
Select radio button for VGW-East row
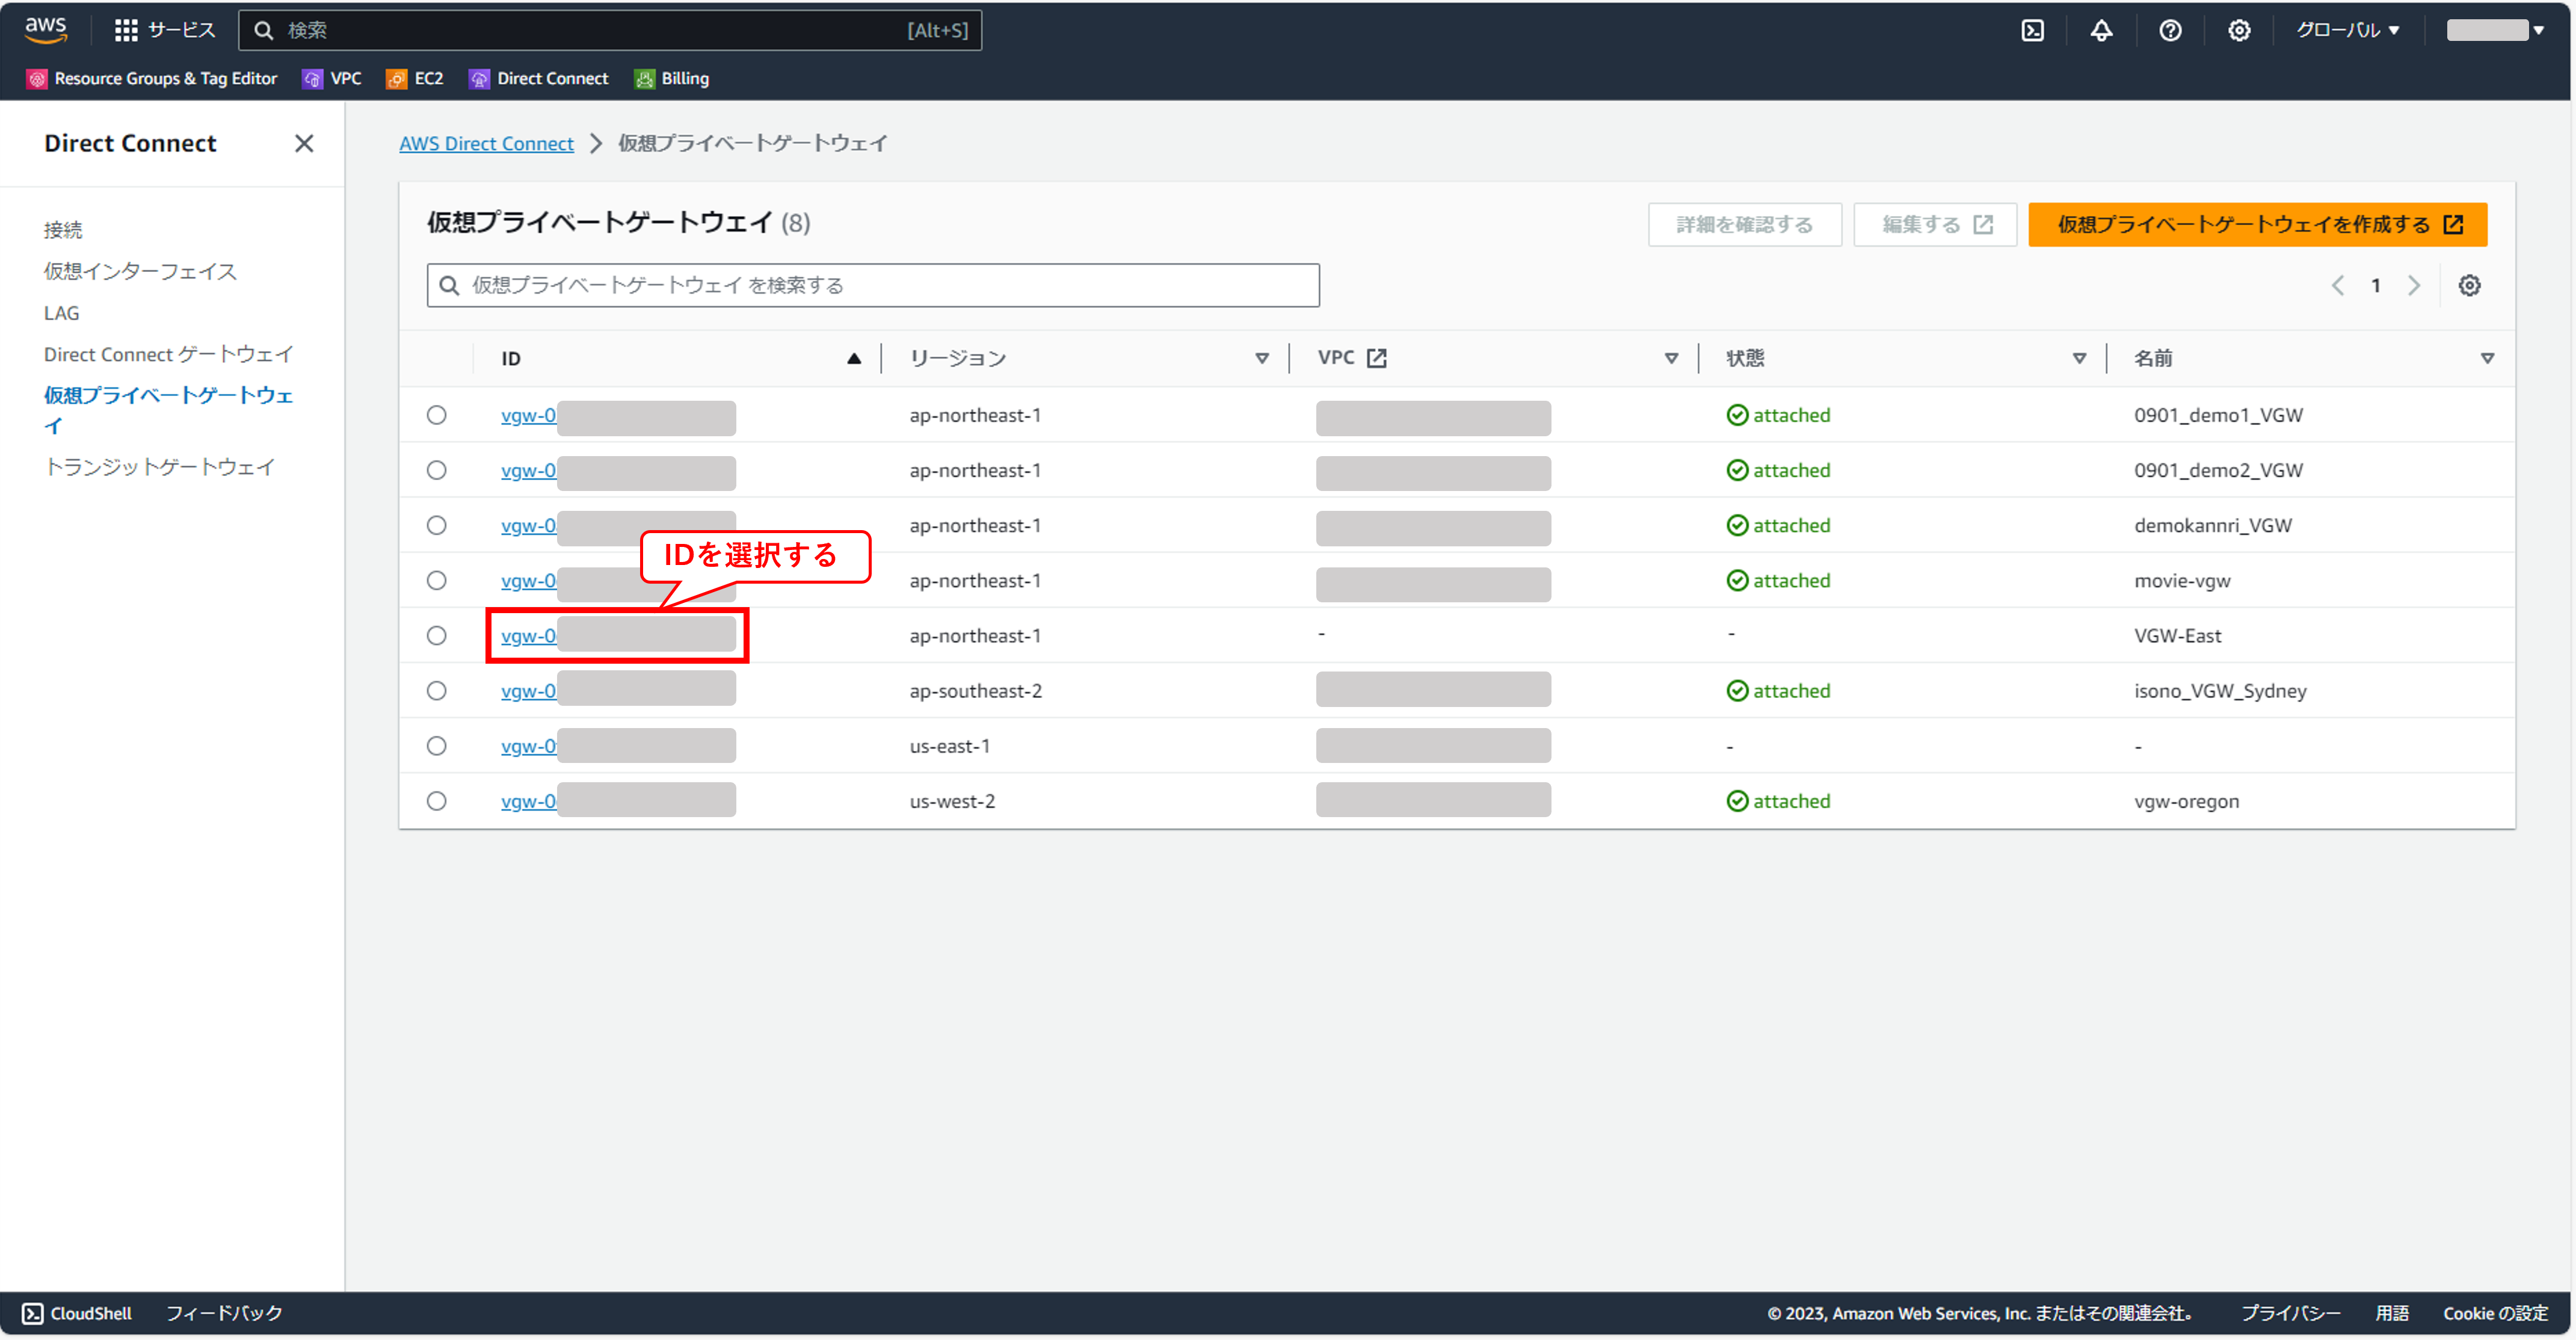[436, 636]
